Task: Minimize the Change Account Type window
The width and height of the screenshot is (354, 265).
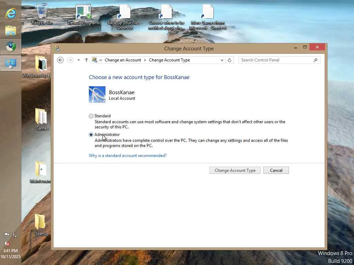Action: [x=296, y=47]
